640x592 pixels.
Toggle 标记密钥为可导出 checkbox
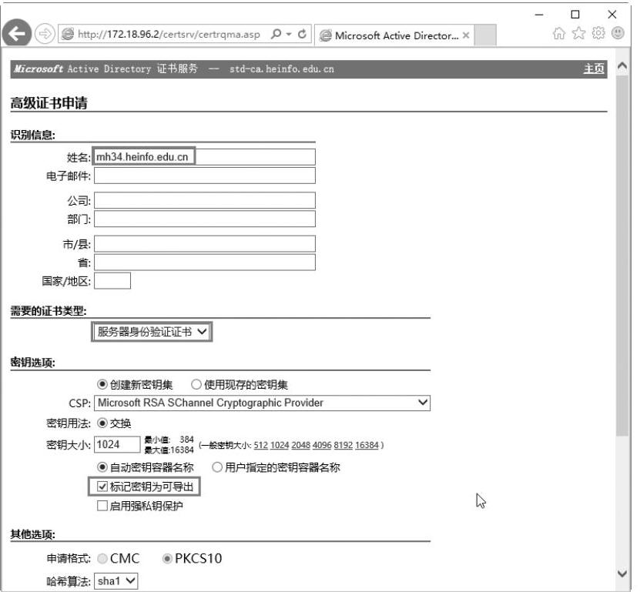[102, 487]
